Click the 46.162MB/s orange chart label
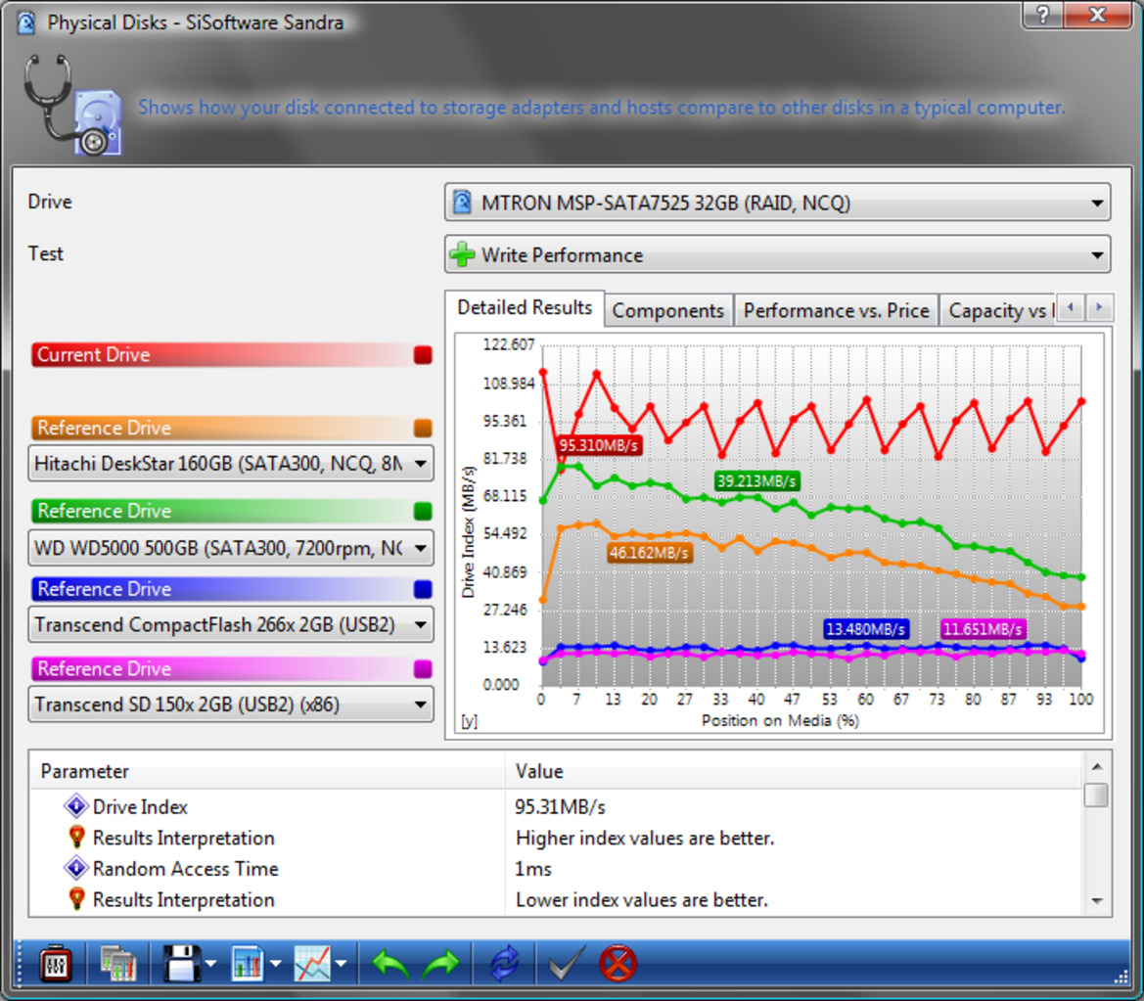The image size is (1144, 1001). coord(650,553)
